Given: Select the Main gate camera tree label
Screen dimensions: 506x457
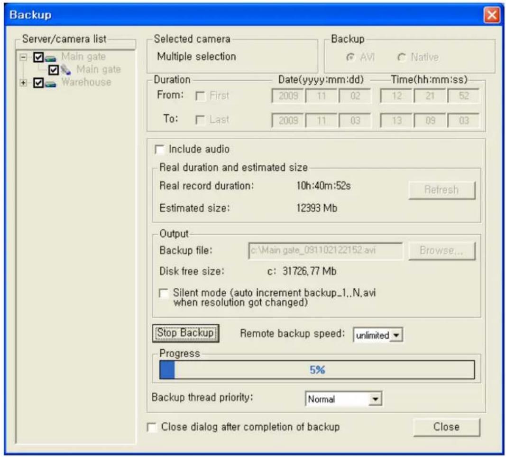Looking at the screenshot, I should click(99, 69).
